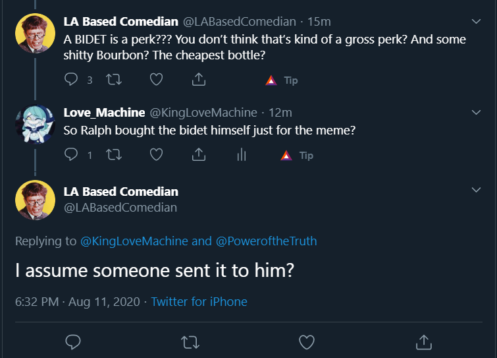The width and height of the screenshot is (497, 358).
Task: Open options chevron on Love_Machine tweet
Action: tap(476, 112)
